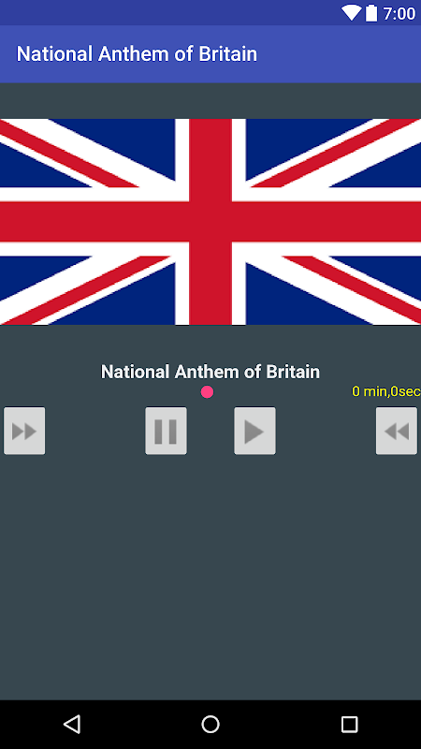The width and height of the screenshot is (421, 749).
Task: Tap the blank area of blue app bar
Action: coord(339,54)
